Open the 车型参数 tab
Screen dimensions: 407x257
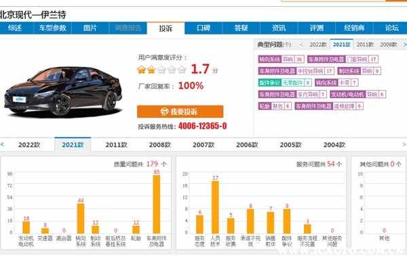tap(52, 28)
